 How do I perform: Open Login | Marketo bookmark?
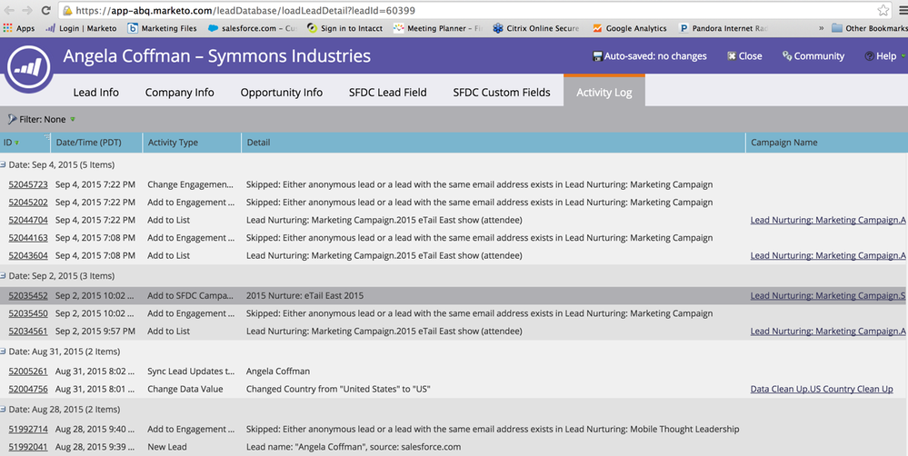tap(81, 28)
